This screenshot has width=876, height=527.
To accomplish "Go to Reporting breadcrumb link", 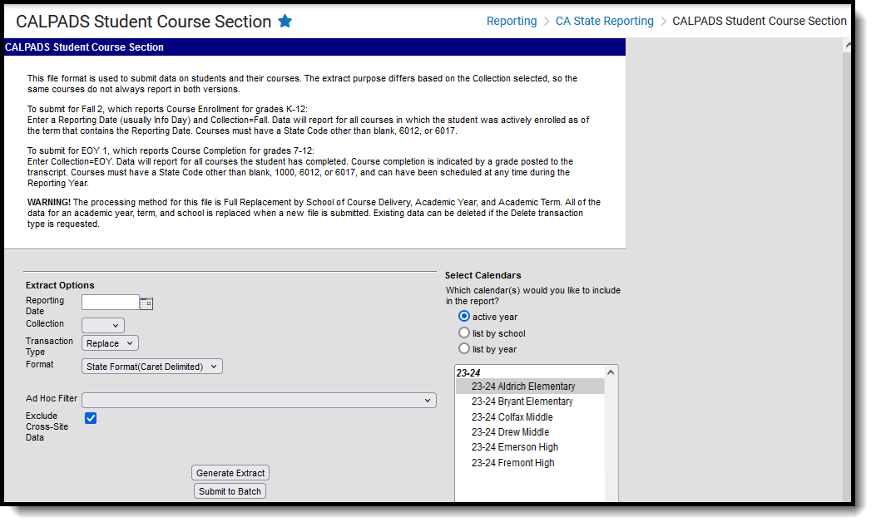I will (511, 22).
